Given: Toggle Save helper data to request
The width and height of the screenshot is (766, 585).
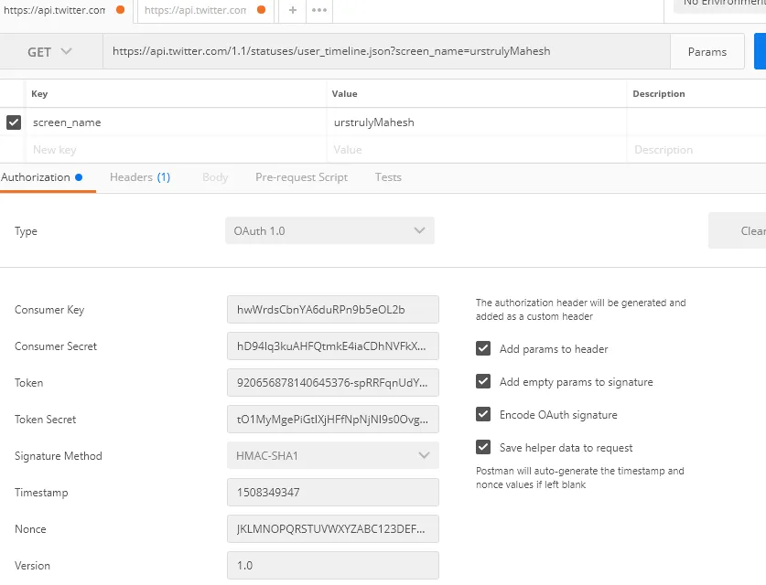Looking at the screenshot, I should tap(483, 447).
